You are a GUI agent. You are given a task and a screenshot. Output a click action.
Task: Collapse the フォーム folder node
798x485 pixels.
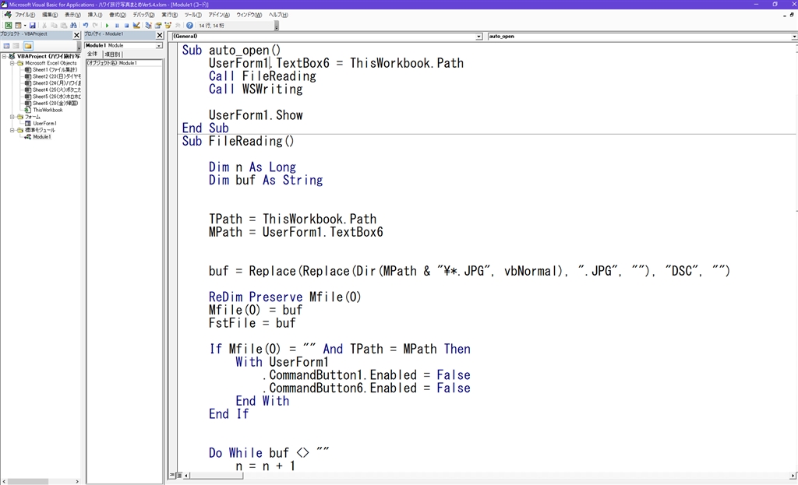pos(12,117)
